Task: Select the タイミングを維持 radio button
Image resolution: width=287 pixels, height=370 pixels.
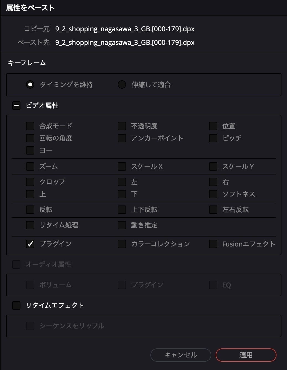Action: click(30, 85)
